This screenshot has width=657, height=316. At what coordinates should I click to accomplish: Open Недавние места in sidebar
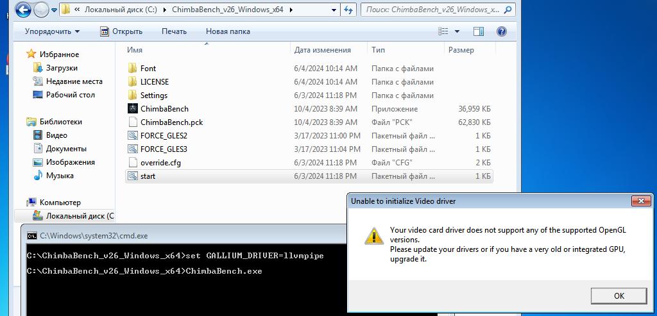tap(74, 81)
